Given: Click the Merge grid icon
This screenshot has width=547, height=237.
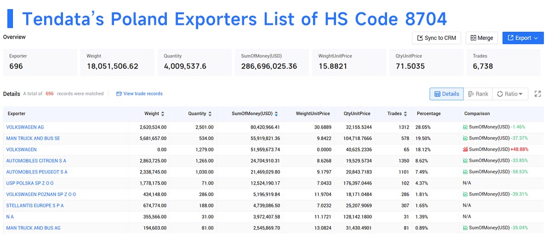Looking at the screenshot, I should tap(473, 38).
